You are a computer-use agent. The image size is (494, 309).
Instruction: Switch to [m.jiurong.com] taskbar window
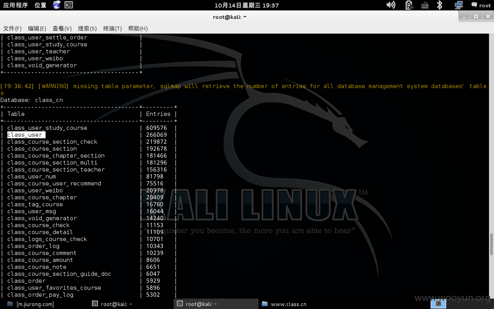pos(31,304)
